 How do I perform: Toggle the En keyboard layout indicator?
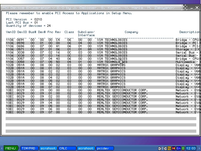(x=178, y=148)
